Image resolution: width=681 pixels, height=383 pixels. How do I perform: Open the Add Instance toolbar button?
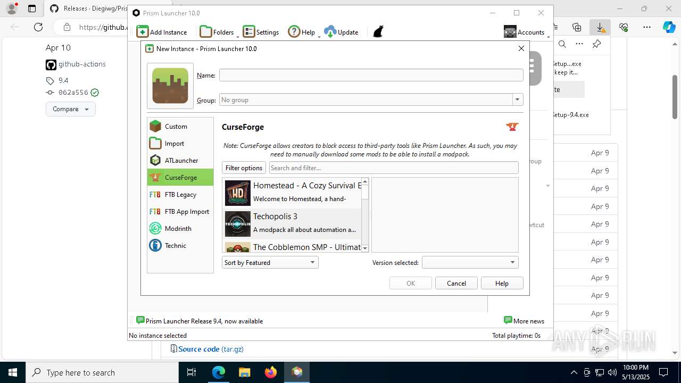[x=162, y=32]
